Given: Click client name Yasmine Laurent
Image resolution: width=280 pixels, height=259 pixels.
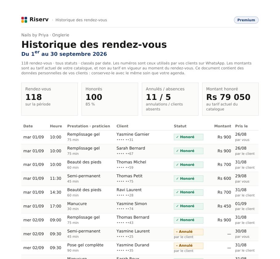Looking at the screenshot, I should coord(133,231).
